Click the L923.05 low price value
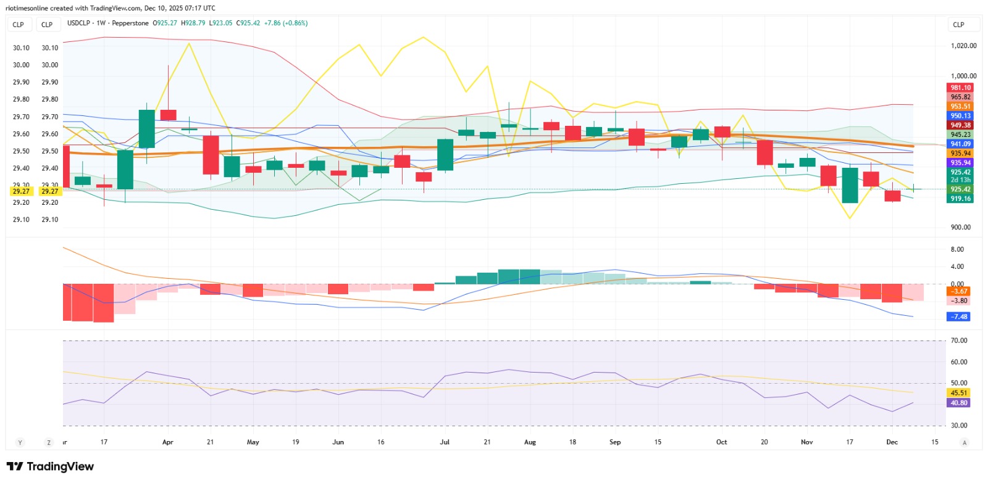This screenshot has width=988, height=483. [x=220, y=23]
